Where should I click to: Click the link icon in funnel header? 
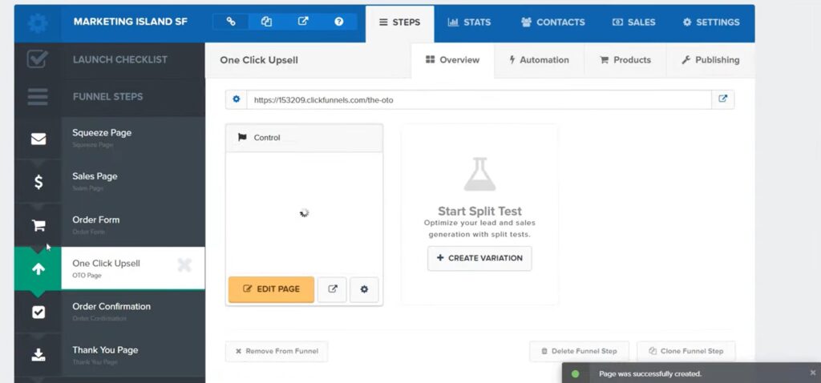pos(231,22)
